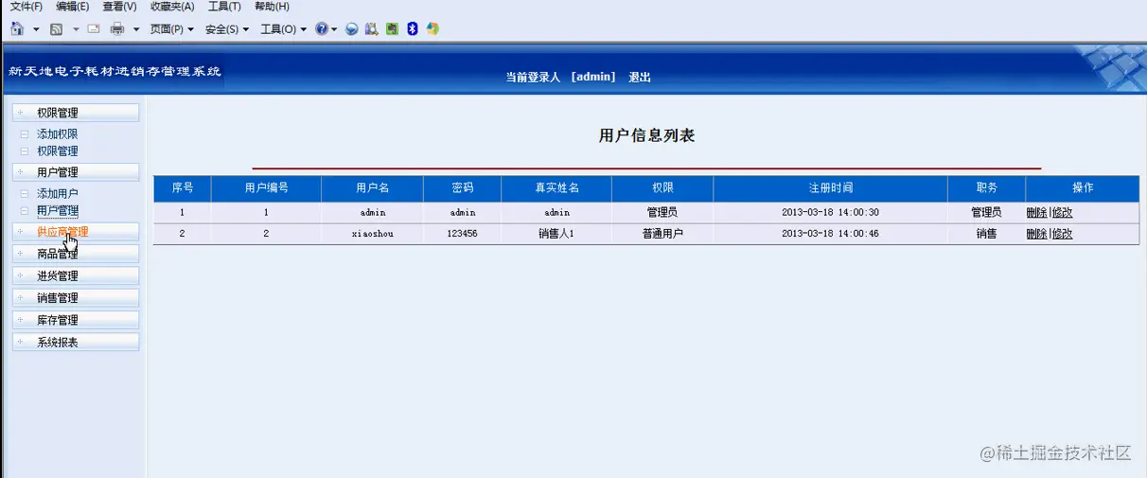The height and width of the screenshot is (478, 1147).
Task: Open the 添加用户 sidebar item
Action: point(58,193)
